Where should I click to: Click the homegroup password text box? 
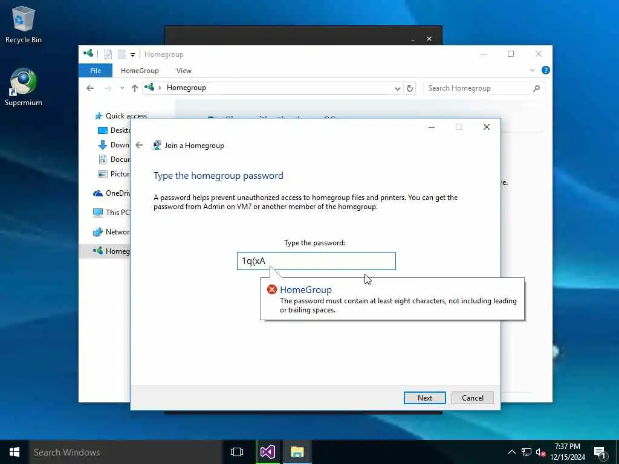coord(316,261)
